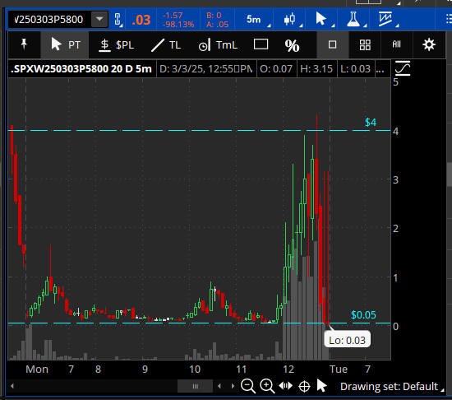Open the symbol dropdown arrow
This screenshot has width=452, height=400.
[99, 19]
